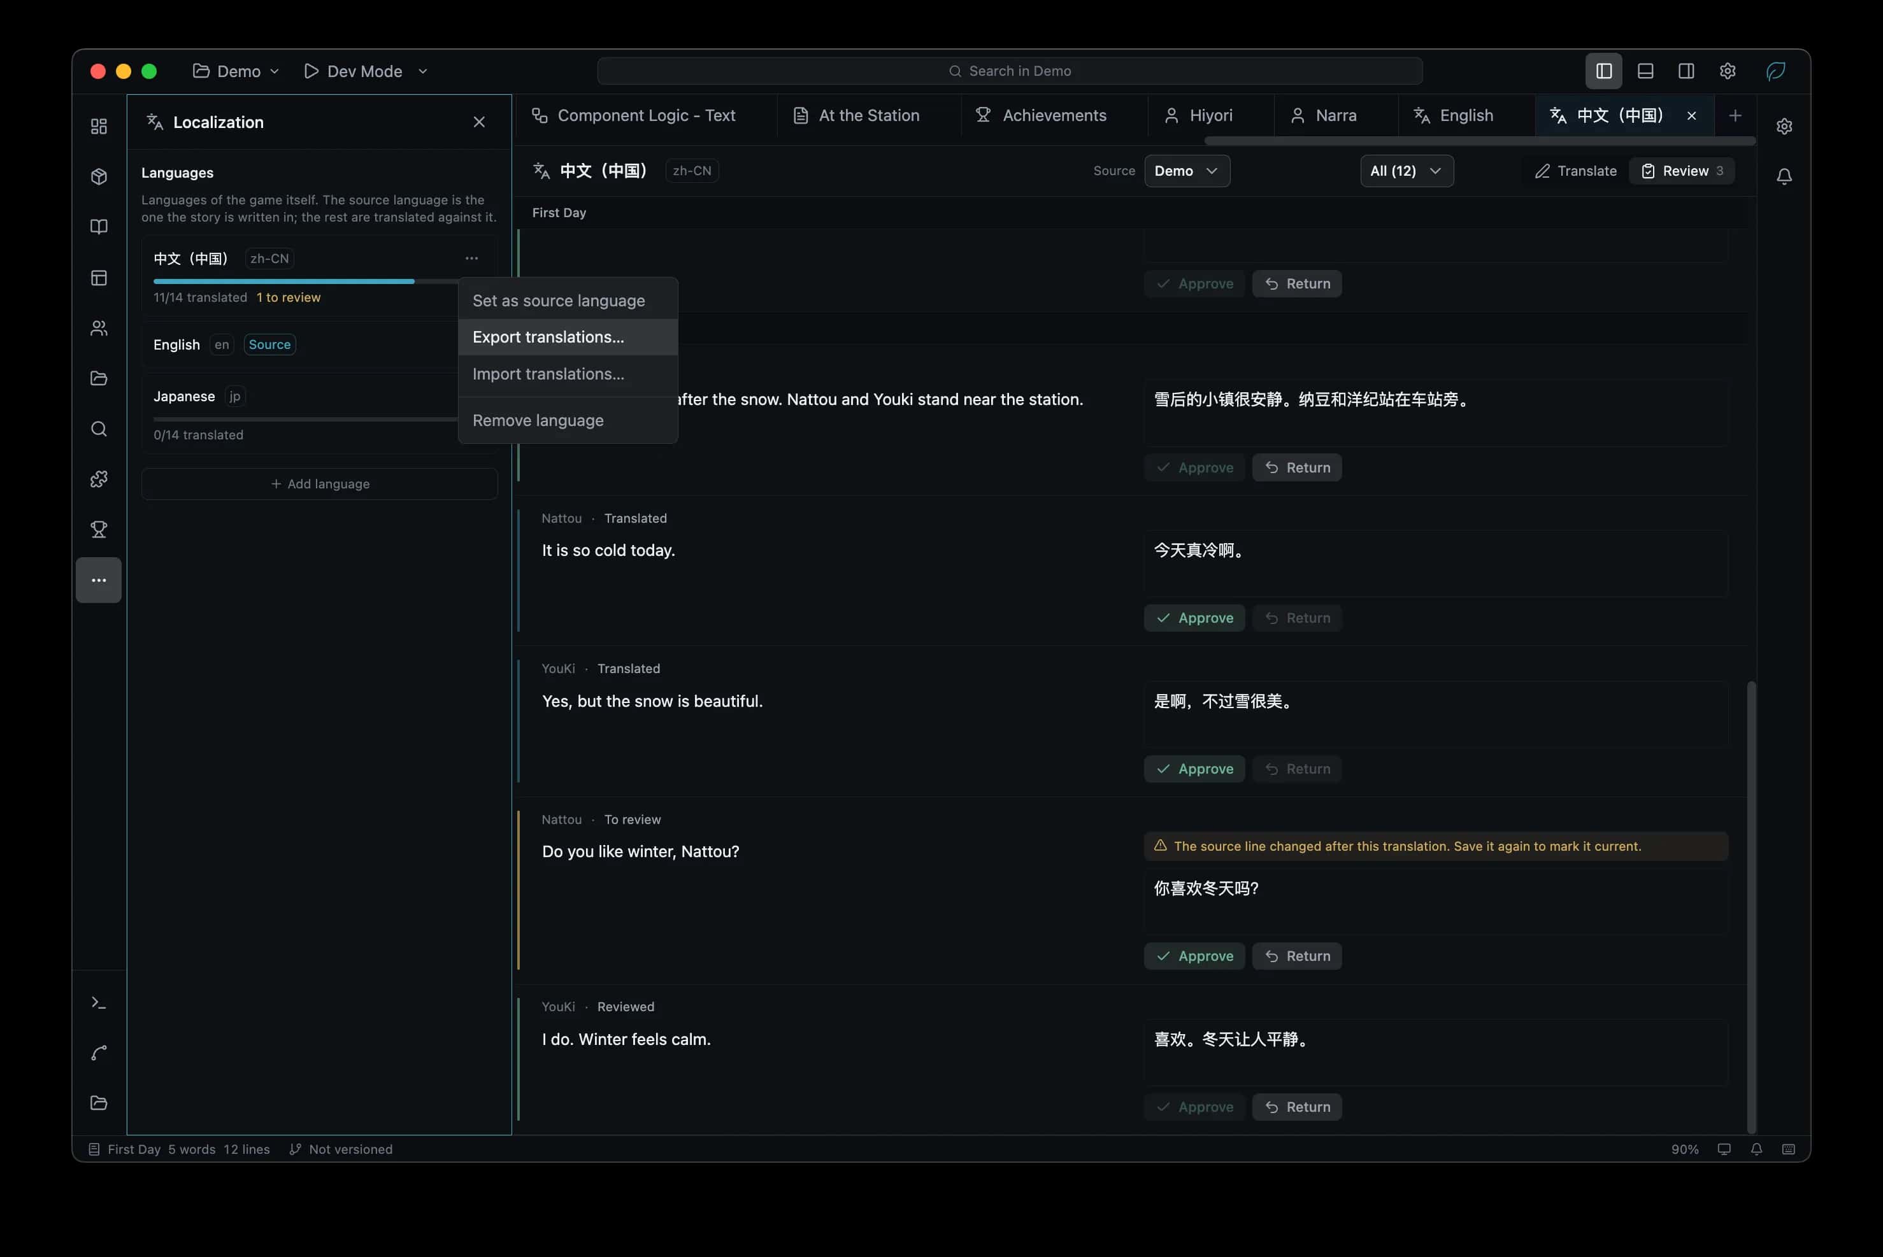
Task: Switch to Translate mode
Action: click(x=1575, y=171)
